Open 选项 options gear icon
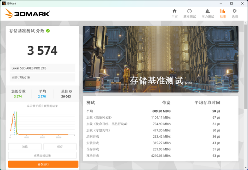This screenshot has width=248, height=170. (234, 11)
